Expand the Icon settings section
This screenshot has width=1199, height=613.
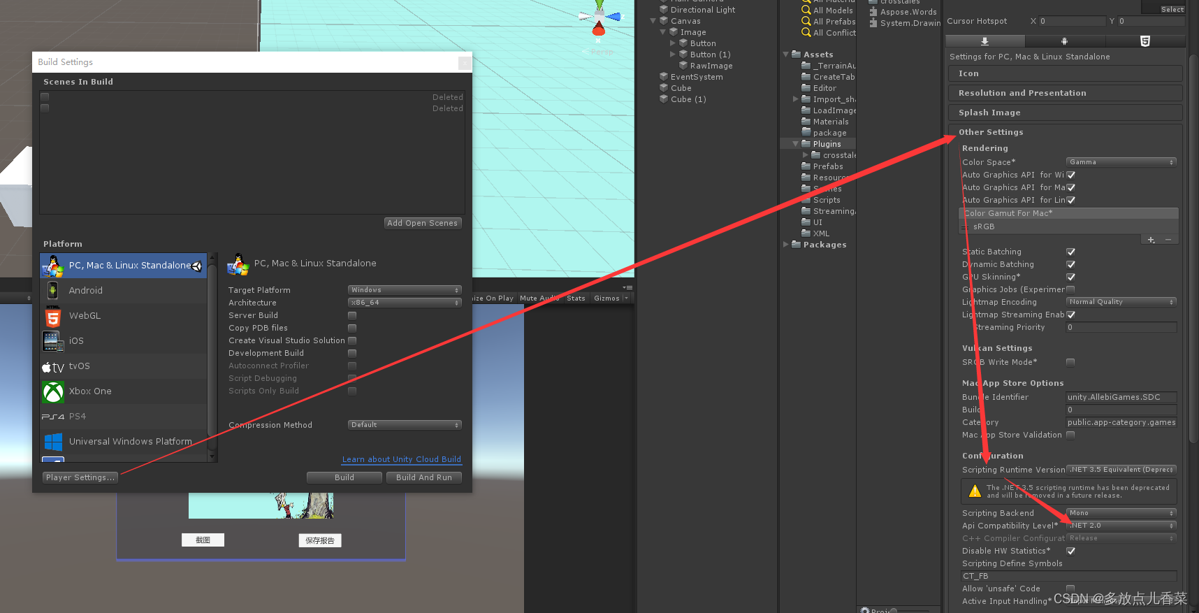1065,73
